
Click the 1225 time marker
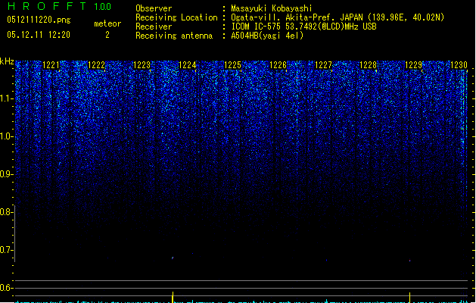click(232, 65)
